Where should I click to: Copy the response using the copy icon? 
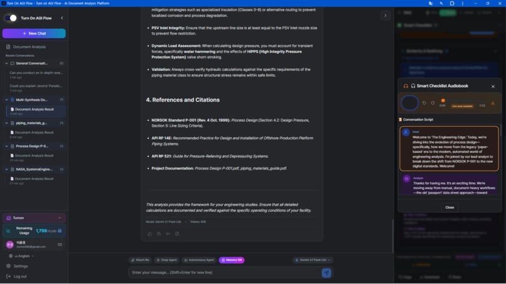click(159, 234)
